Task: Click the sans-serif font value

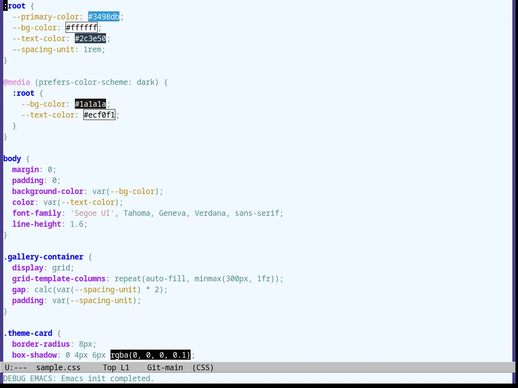Action: [x=257, y=213]
